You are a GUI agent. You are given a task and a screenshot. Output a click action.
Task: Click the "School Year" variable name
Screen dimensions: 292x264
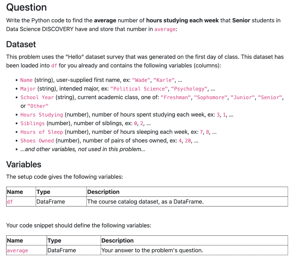(x=37, y=97)
